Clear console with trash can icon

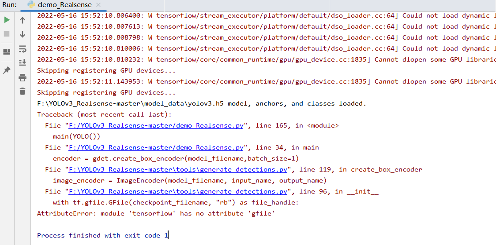click(x=23, y=91)
